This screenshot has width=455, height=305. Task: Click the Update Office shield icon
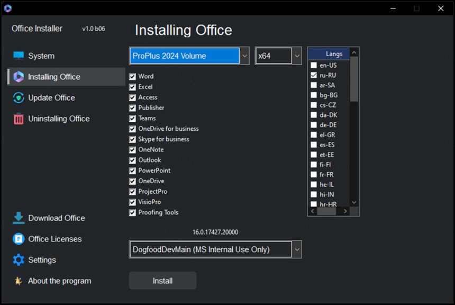(x=19, y=98)
